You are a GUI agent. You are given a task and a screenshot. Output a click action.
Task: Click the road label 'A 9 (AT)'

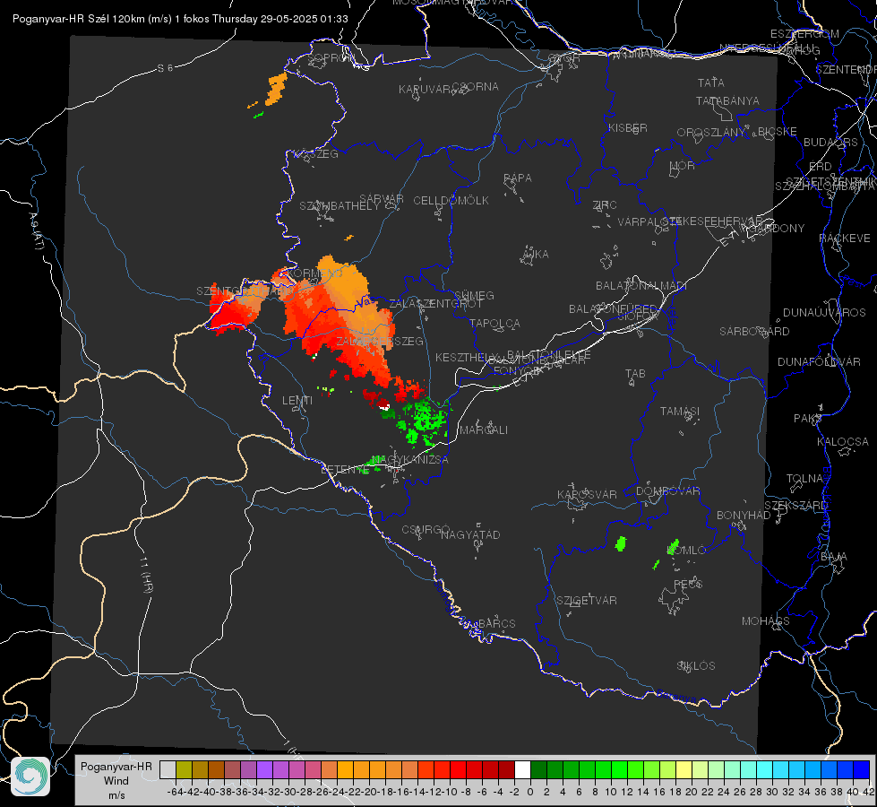coord(37,231)
